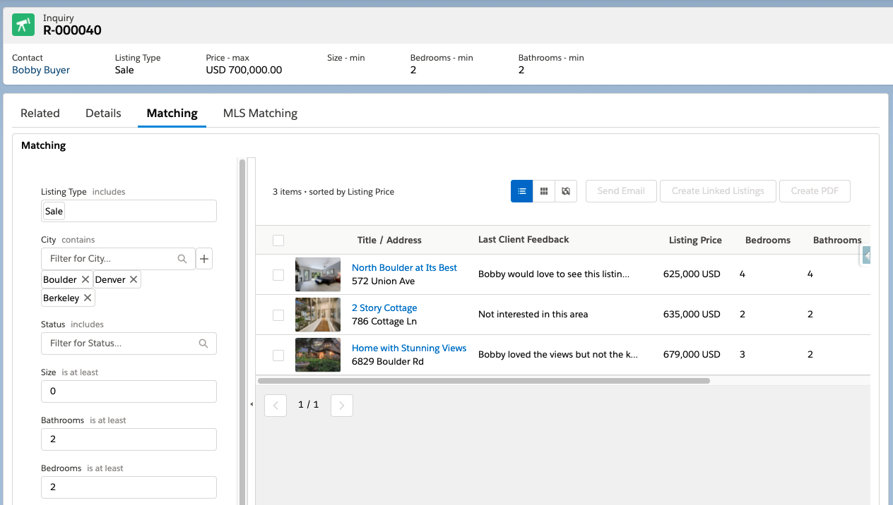
Task: Check the Home with Stunning Views checkbox
Action: click(278, 355)
